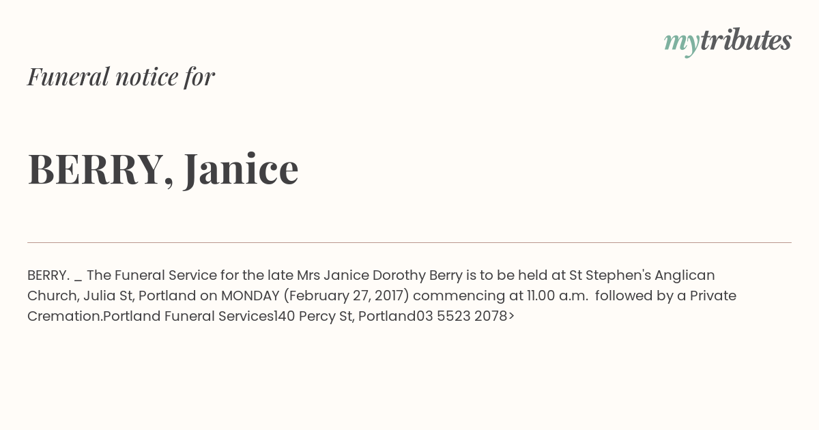The image size is (819, 430).
Task: Click 'Portland Funeral Services' in the notice
Action: [x=188, y=316]
